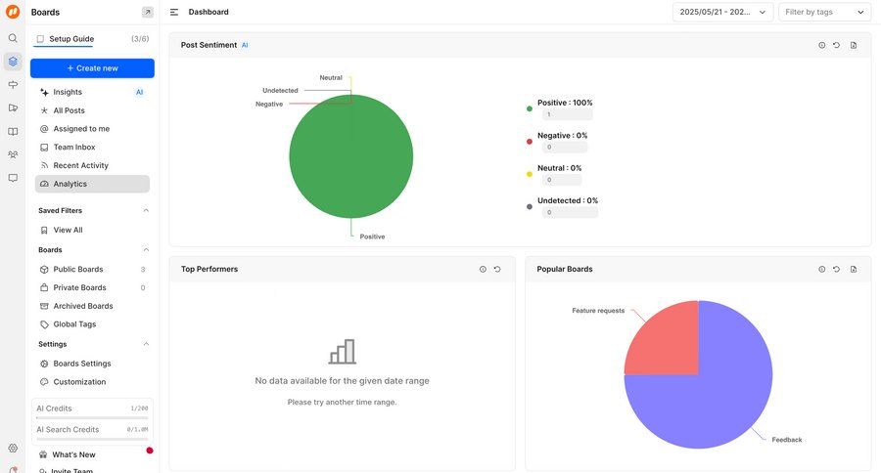Click the green Positive legend dot

(x=530, y=108)
